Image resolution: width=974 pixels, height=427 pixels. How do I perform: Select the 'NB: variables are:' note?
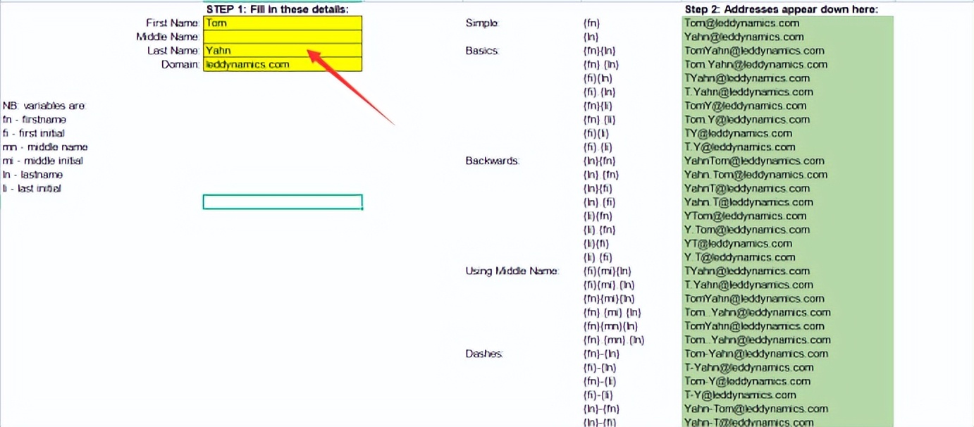point(44,106)
